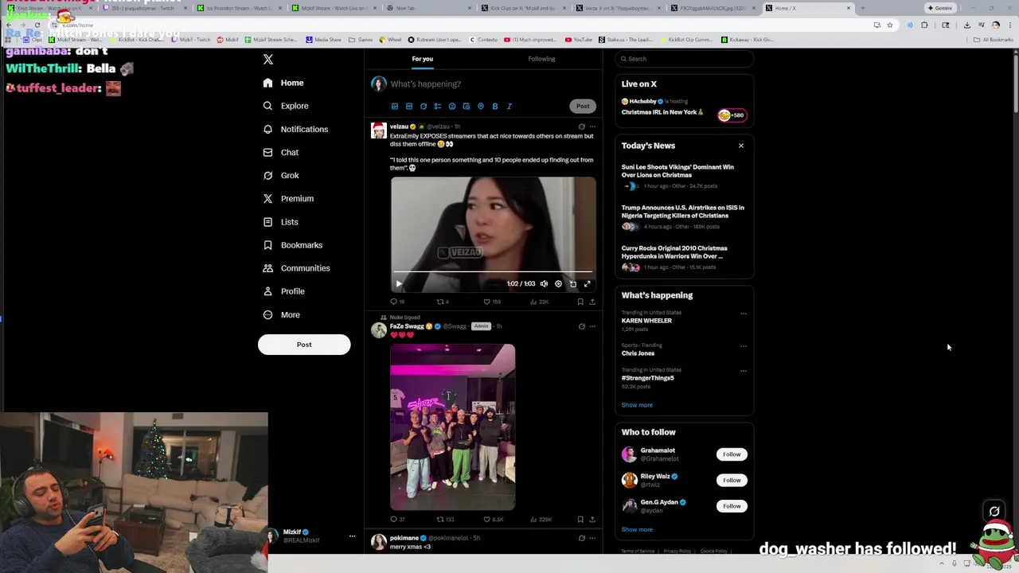The image size is (1019, 573).
Task: Open more options for #StrangerThings5 trend
Action: click(x=744, y=371)
